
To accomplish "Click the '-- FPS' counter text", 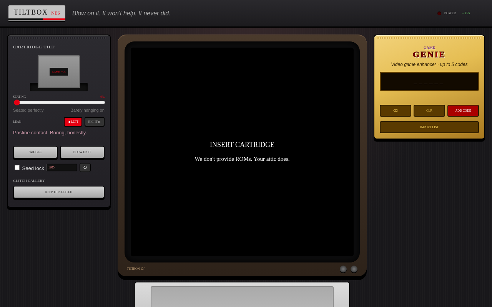I will pos(466,13).
